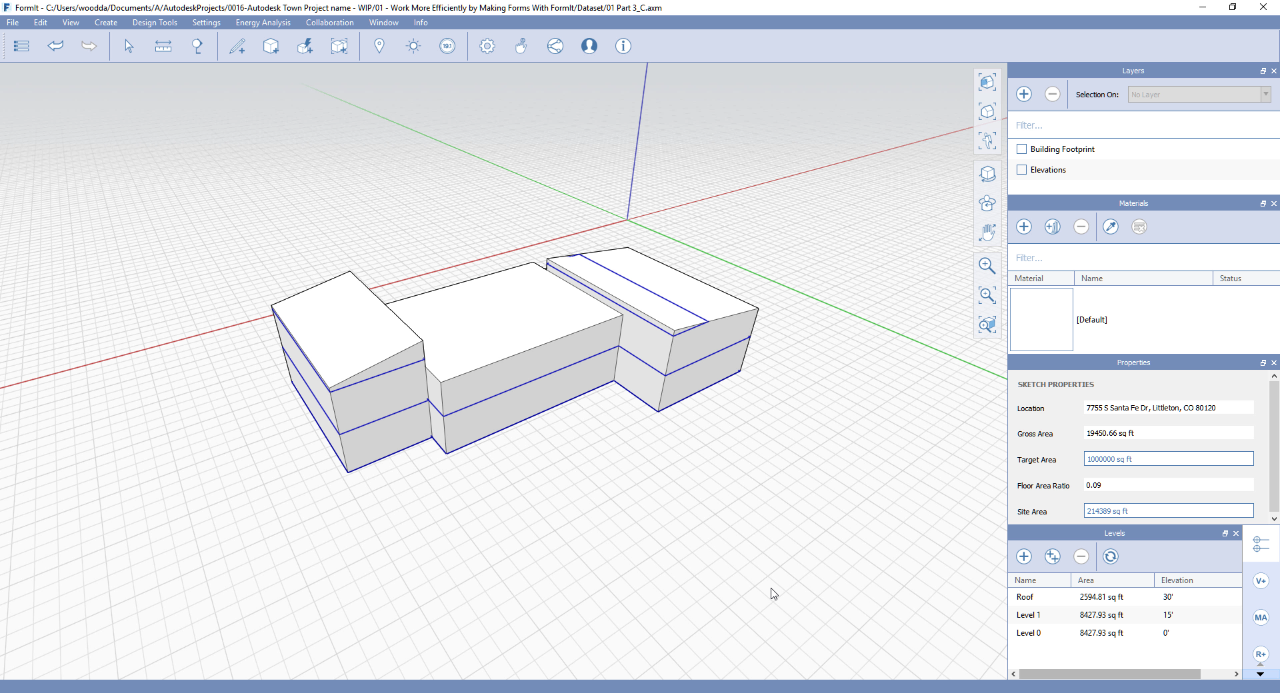Image resolution: width=1280 pixels, height=693 pixels.
Task: Click the user profile icon
Action: coord(589,46)
